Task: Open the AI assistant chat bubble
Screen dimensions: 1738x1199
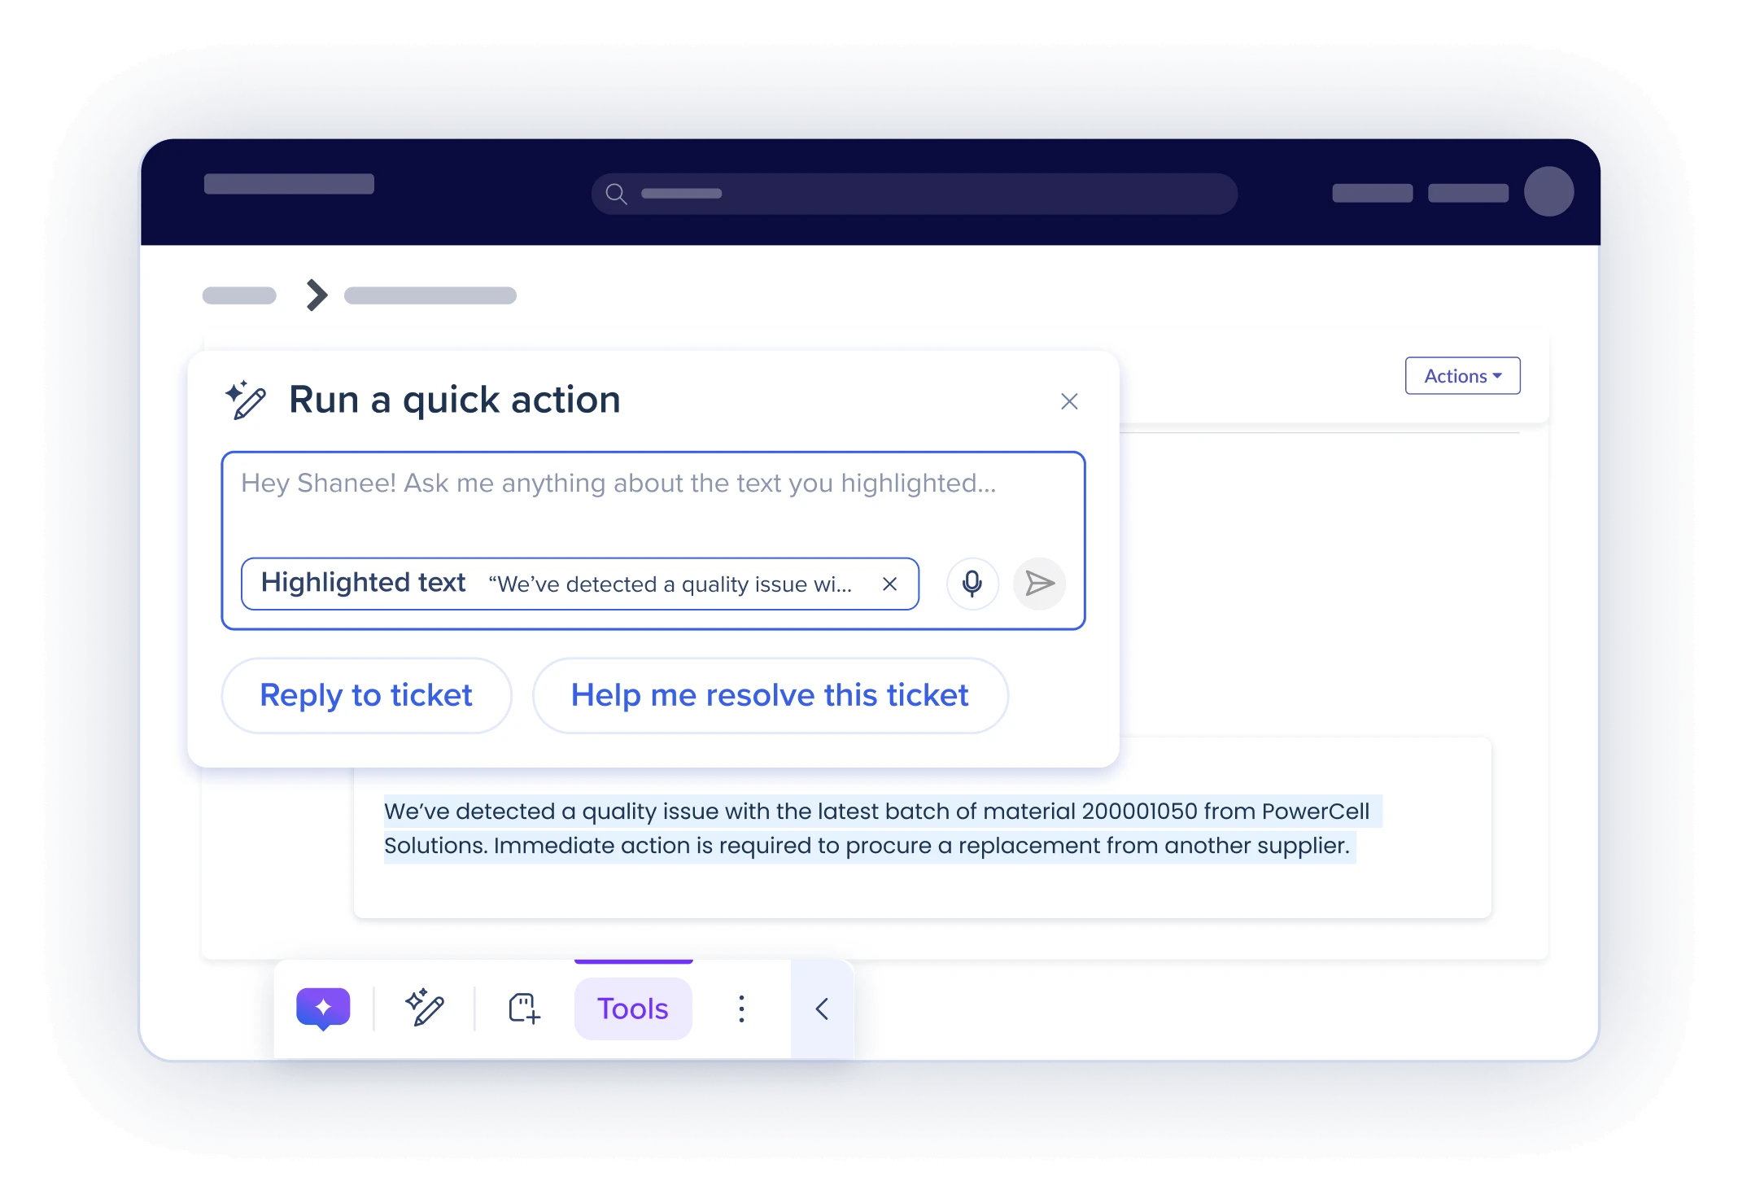Action: pyautogui.click(x=323, y=1009)
